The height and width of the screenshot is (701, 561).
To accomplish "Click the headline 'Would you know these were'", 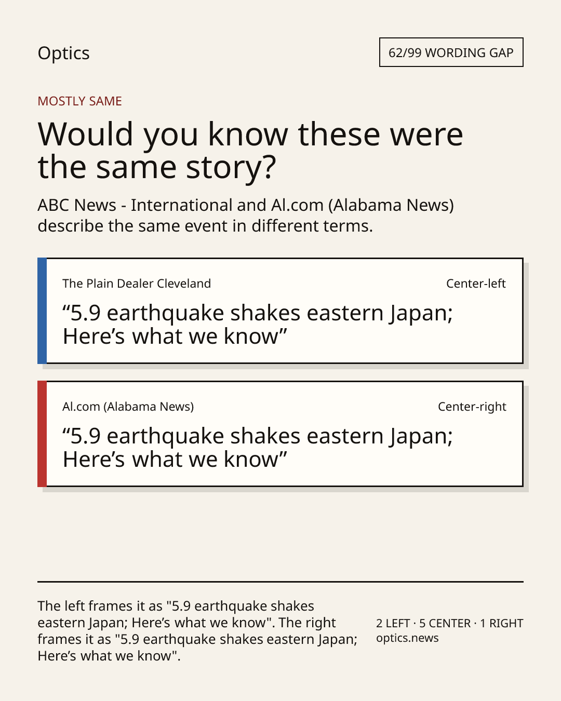I will tap(250, 134).
